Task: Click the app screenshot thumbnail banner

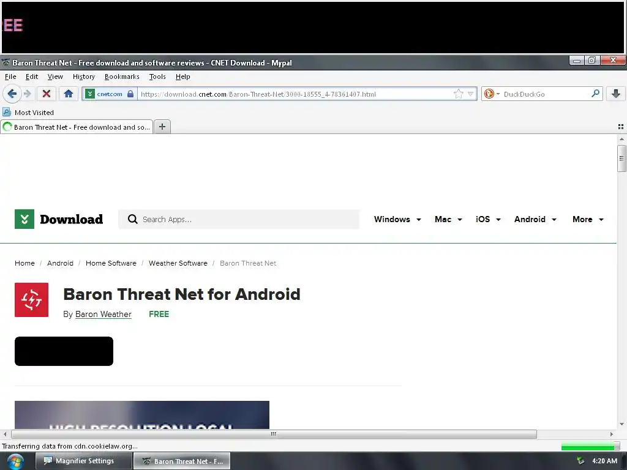Action: (x=142, y=415)
